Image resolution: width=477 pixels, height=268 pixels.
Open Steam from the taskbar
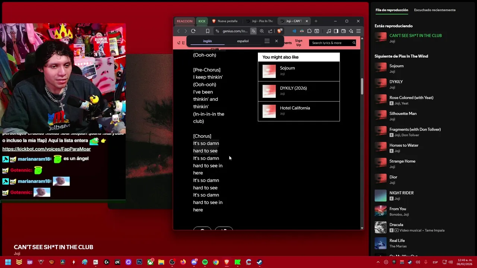click(259, 262)
